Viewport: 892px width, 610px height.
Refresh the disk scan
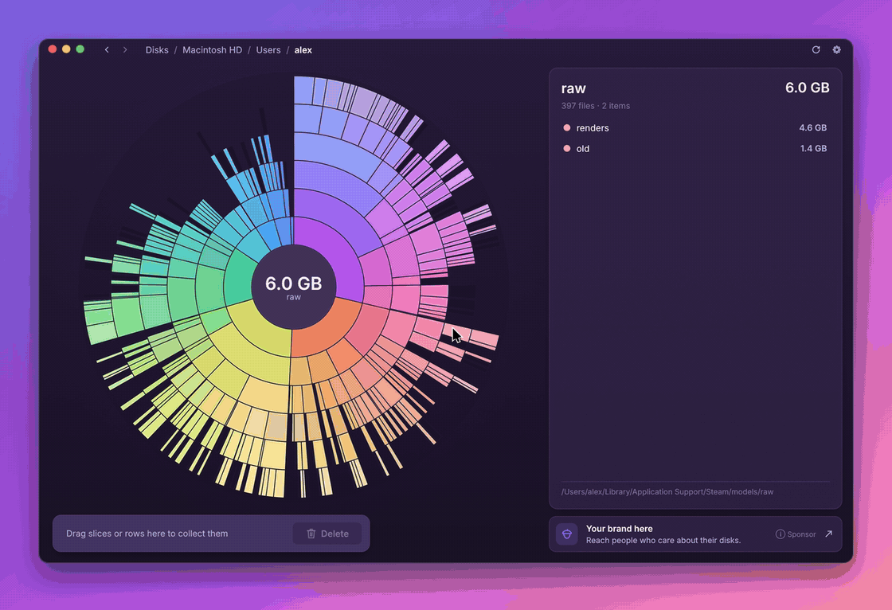point(816,50)
